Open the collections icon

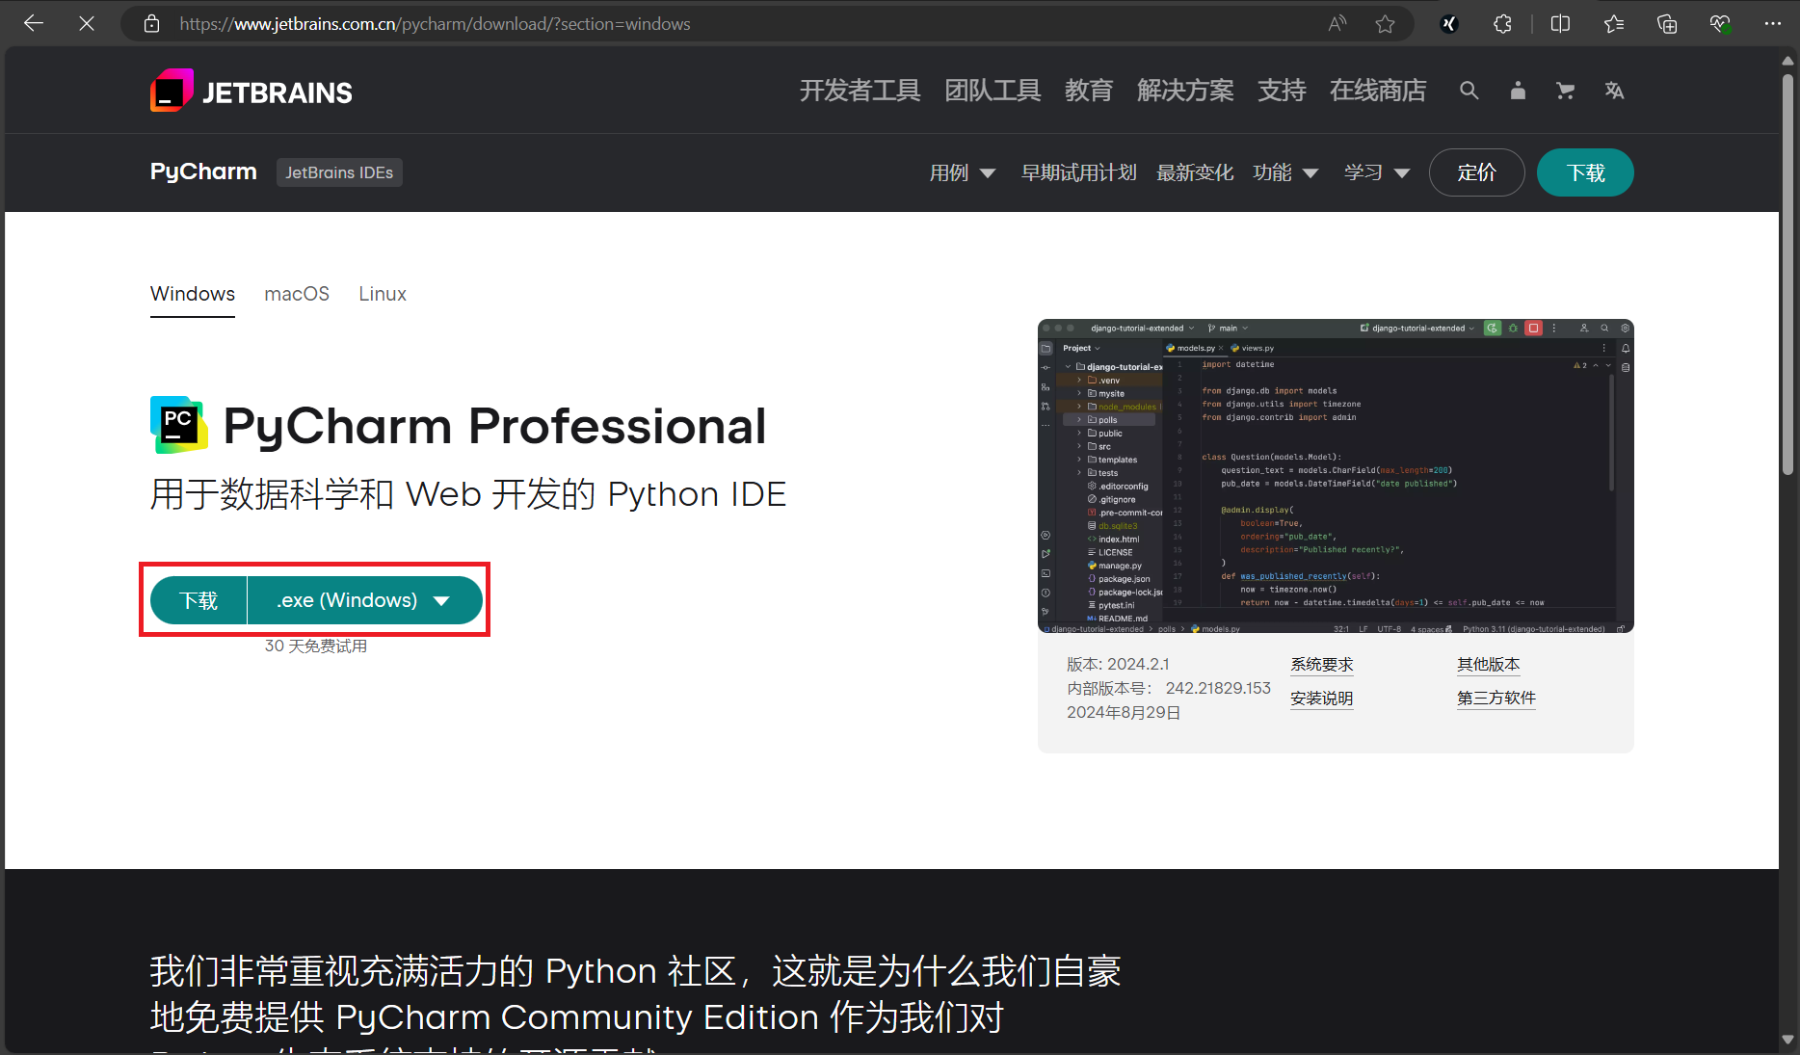point(1667,23)
